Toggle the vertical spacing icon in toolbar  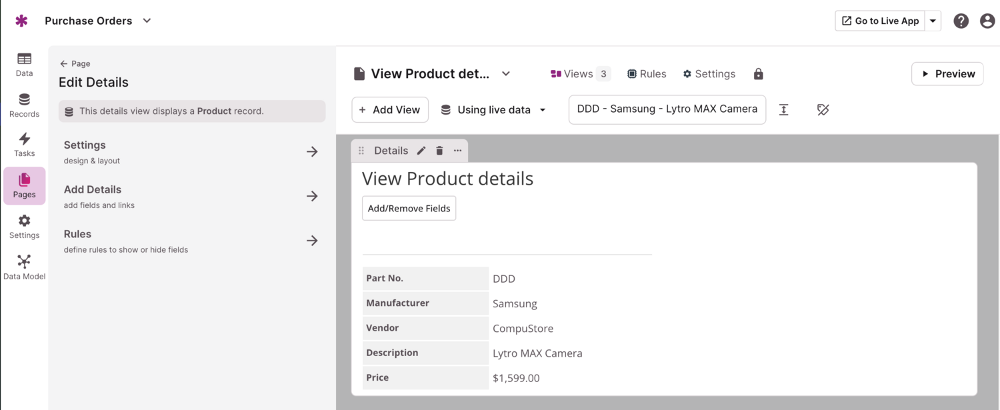point(784,110)
